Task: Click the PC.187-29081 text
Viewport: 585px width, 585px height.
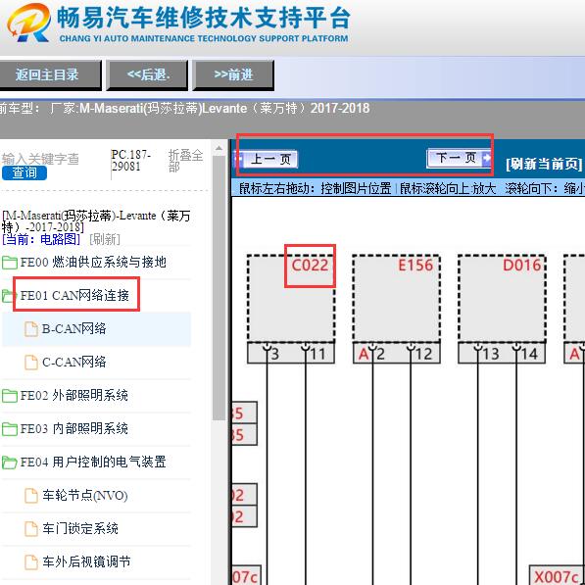Action: [x=131, y=161]
